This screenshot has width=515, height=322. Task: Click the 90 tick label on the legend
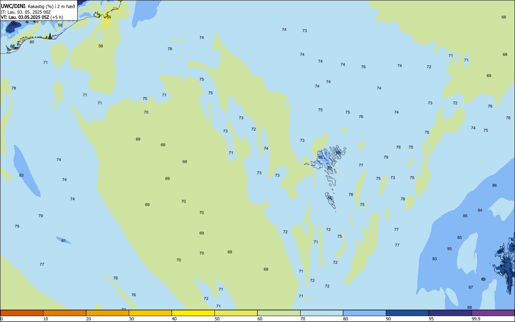tap(389, 319)
